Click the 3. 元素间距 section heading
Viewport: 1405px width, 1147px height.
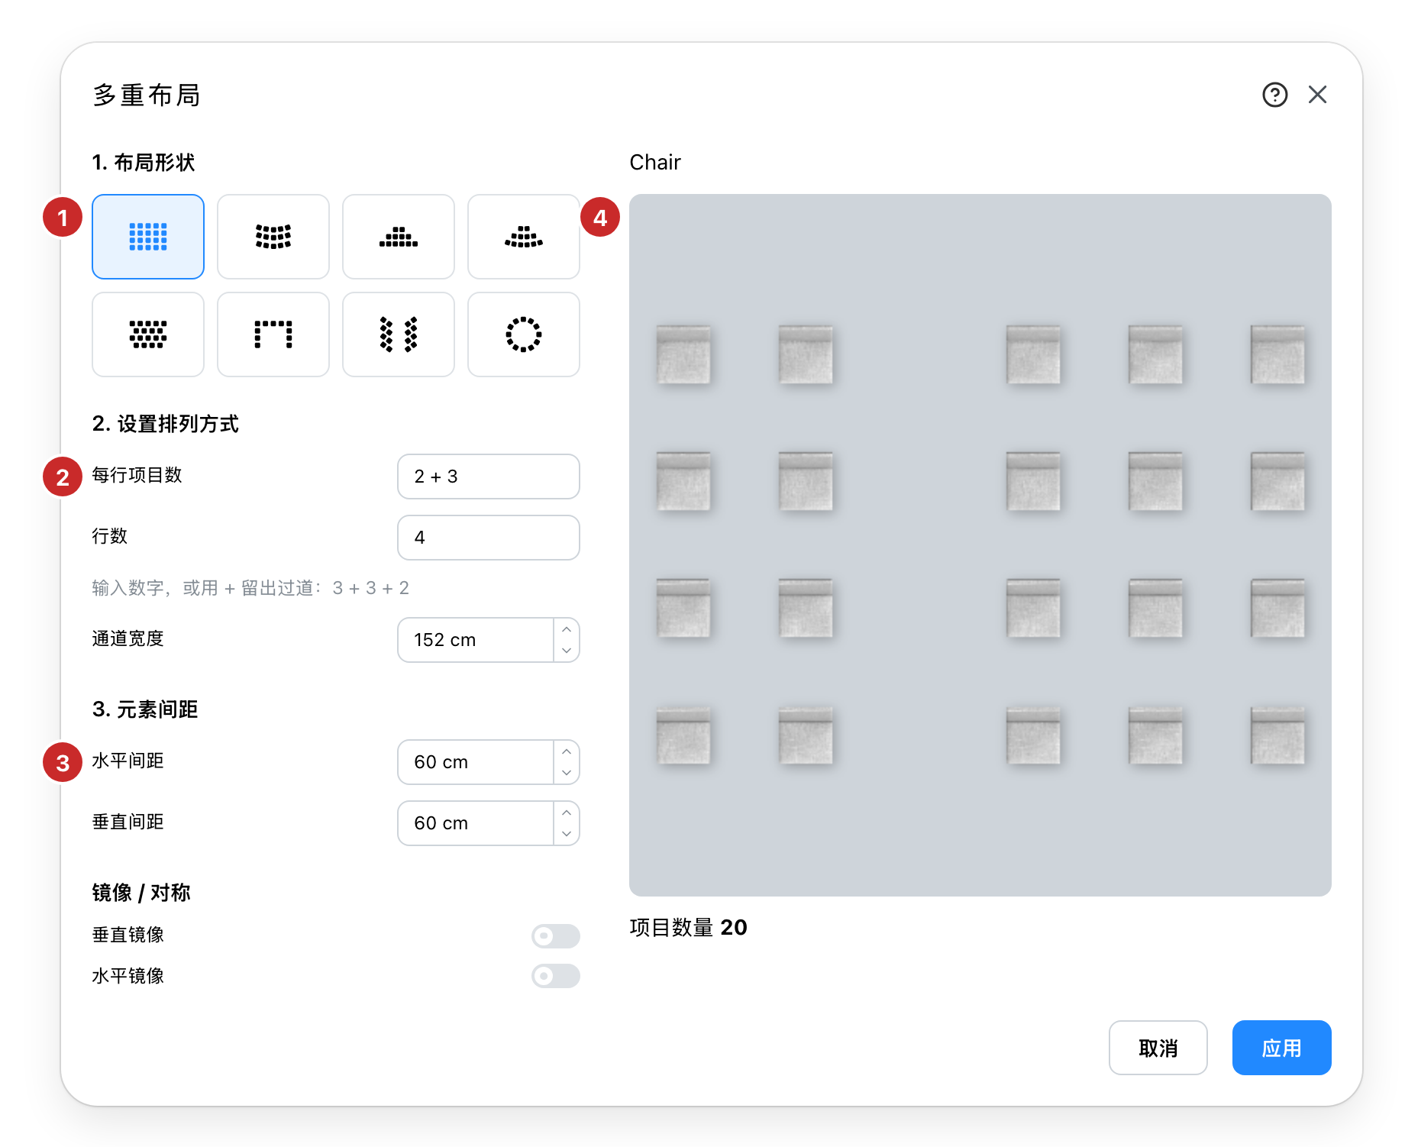click(x=145, y=709)
